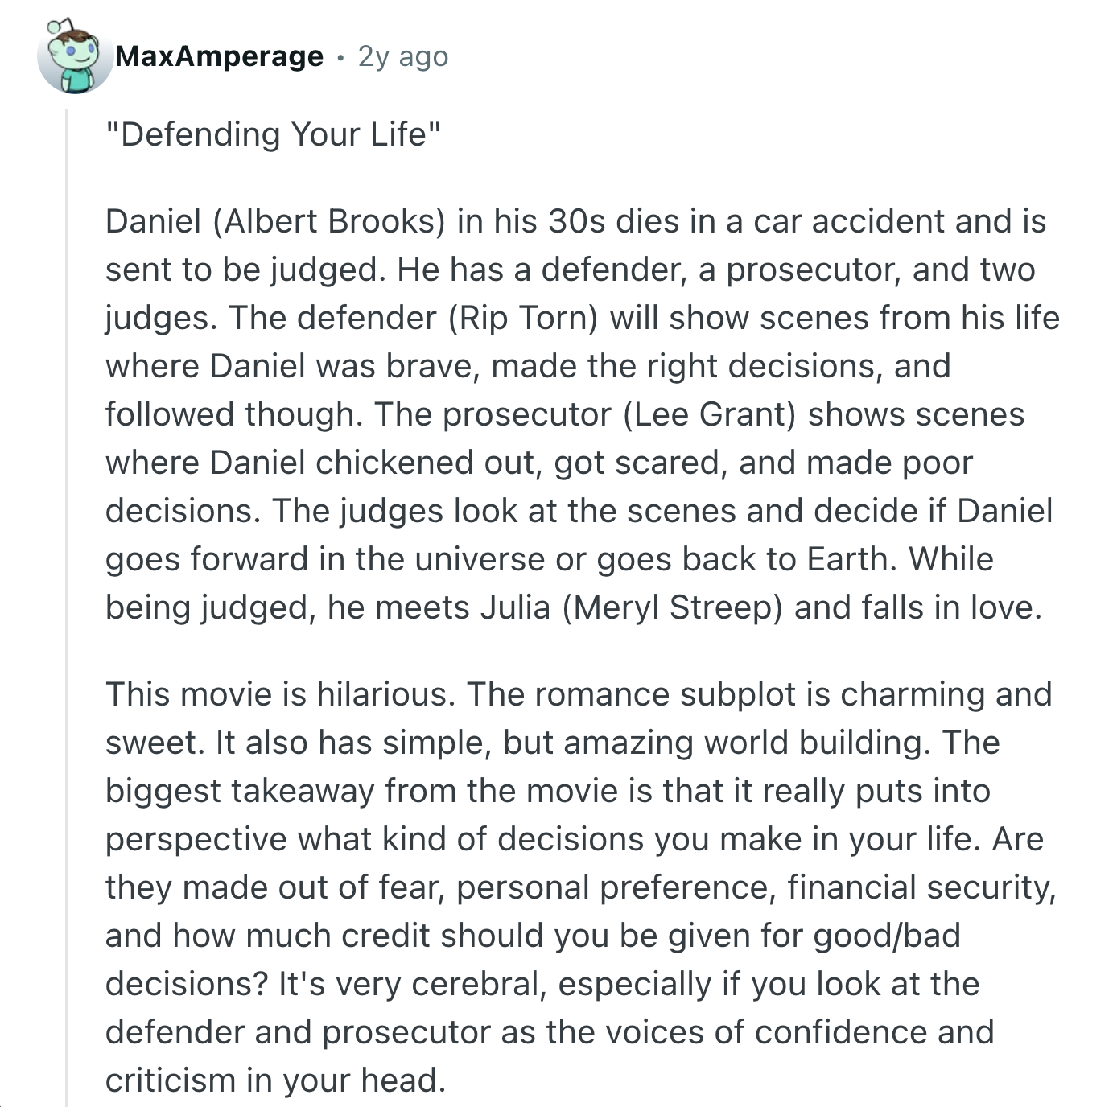Click the name "Meryl Streep" in the comment
Viewport: 1117px width, 1107px height.
click(672, 607)
